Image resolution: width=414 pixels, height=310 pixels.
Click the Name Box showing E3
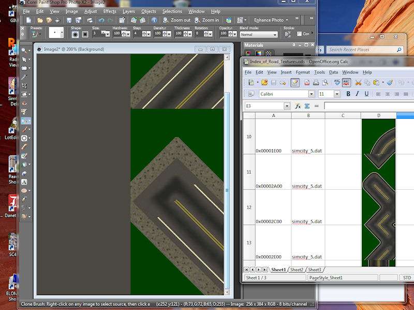coord(264,106)
